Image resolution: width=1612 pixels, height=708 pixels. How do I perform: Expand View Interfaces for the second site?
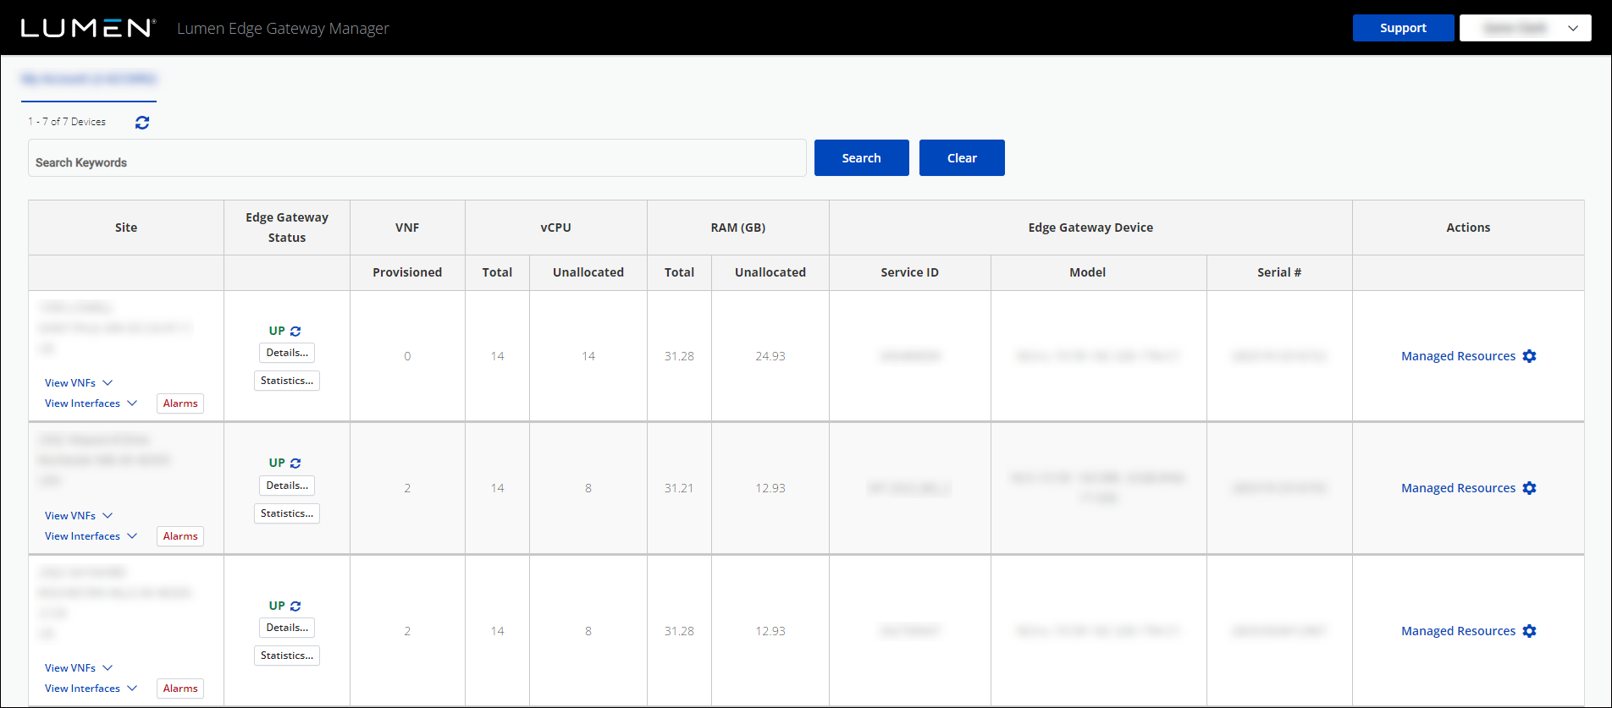point(91,536)
